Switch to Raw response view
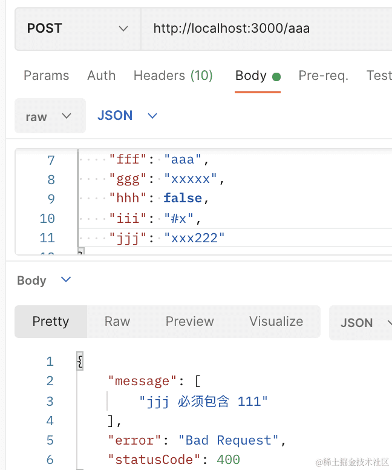Screen dimensions: 392x470 [117, 322]
